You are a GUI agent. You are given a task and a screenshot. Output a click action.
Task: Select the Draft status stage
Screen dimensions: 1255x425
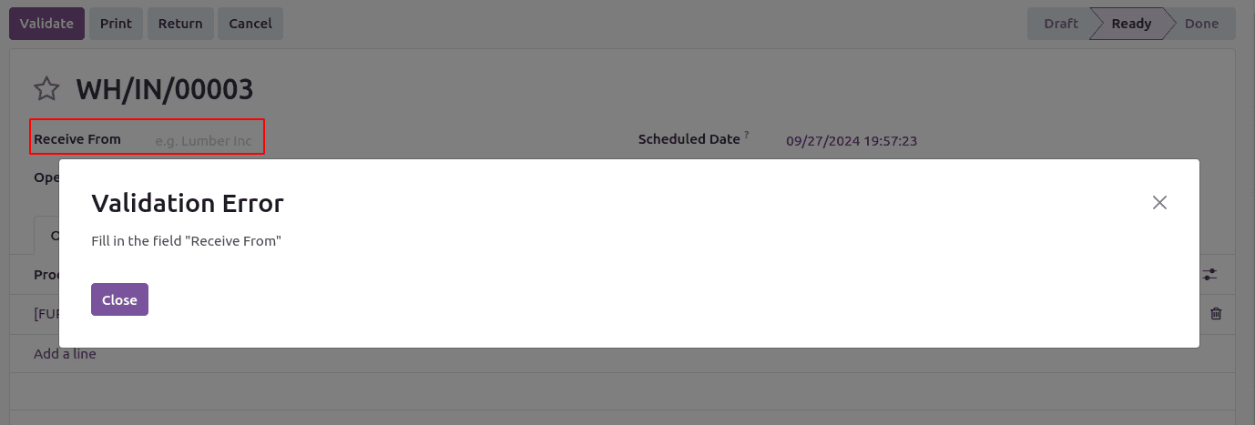click(x=1060, y=24)
